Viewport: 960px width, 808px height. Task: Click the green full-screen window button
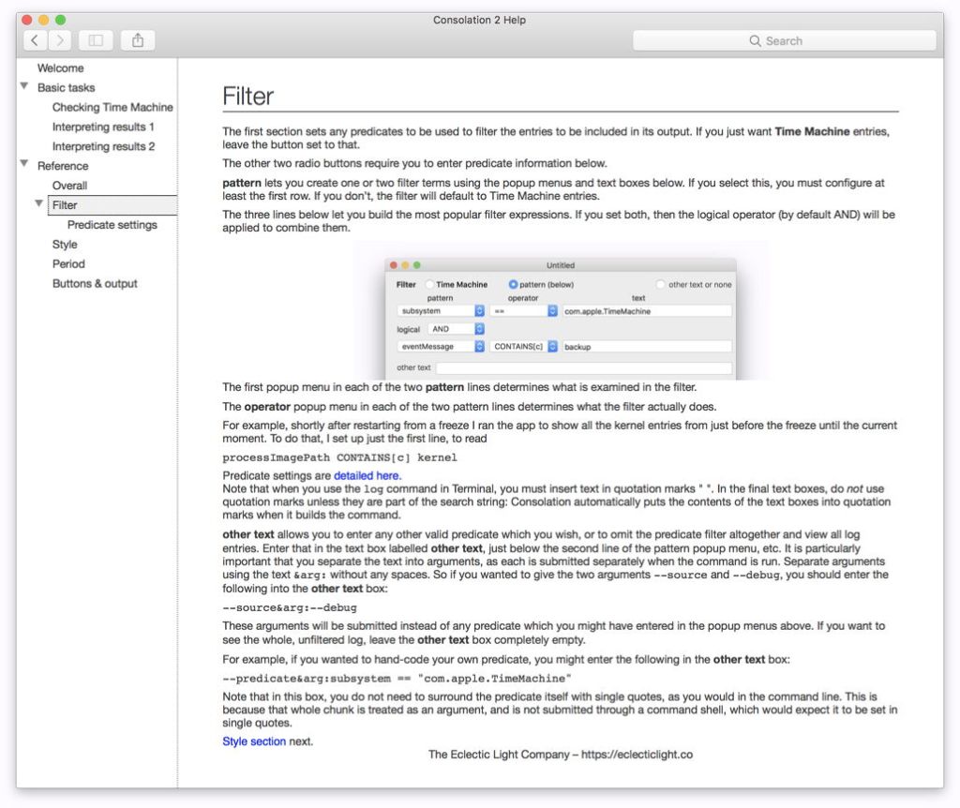(x=61, y=20)
